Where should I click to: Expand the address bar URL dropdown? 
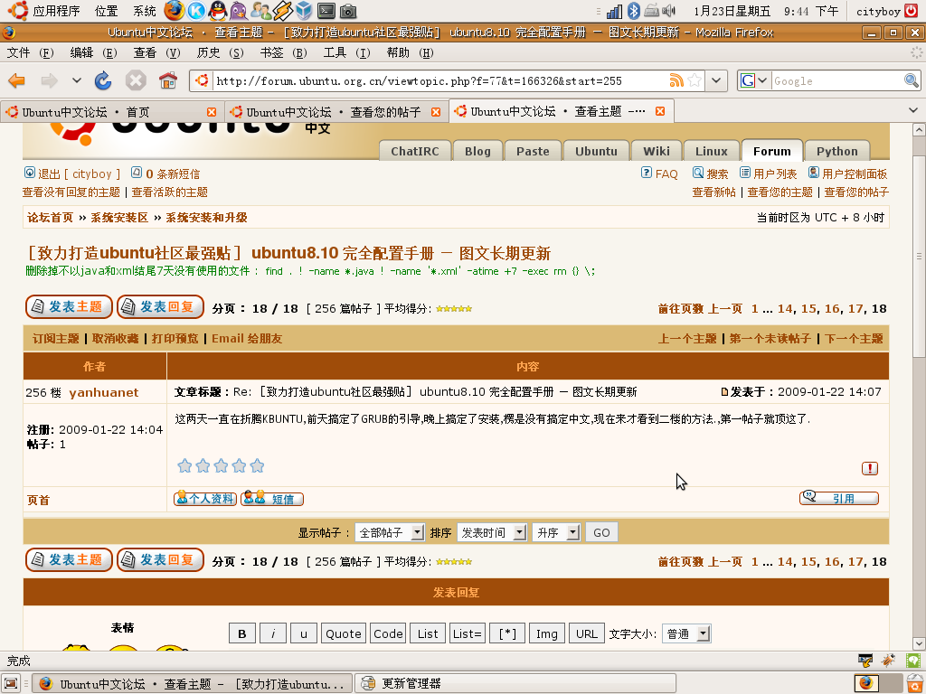point(716,80)
